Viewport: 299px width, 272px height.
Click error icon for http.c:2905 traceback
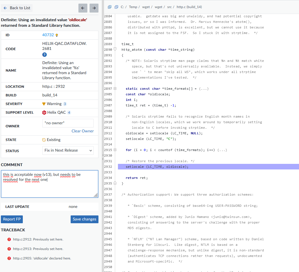[x=9, y=258]
